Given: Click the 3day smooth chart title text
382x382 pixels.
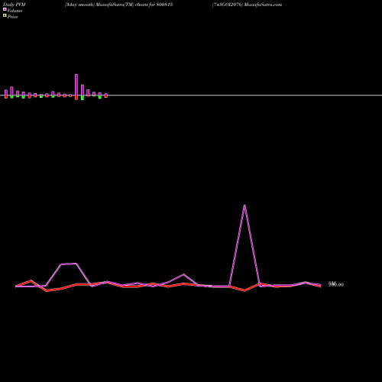Looking at the screenshot, I should pyautogui.click(x=118, y=5).
